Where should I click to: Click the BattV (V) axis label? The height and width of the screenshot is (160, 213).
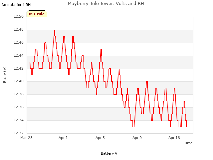point(5,75)
